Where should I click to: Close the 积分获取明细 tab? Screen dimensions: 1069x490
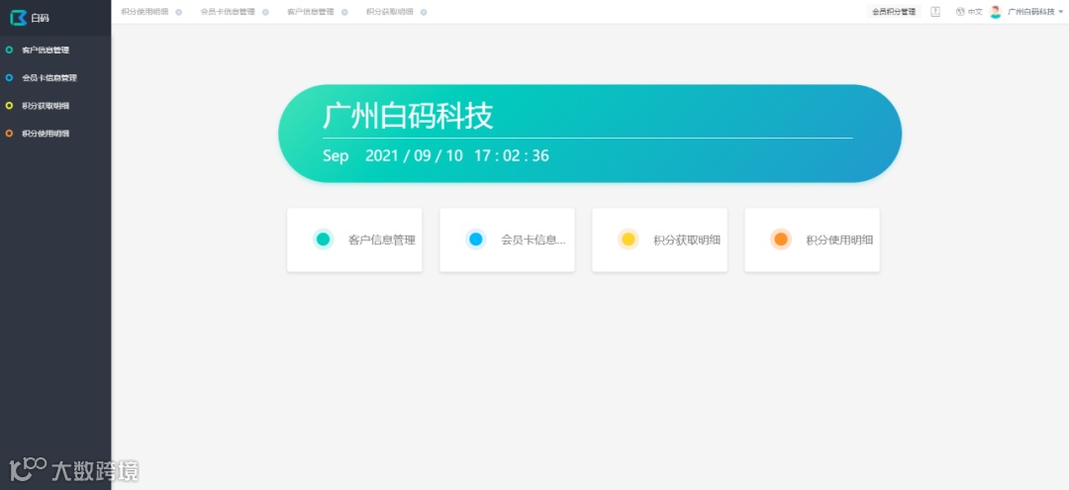point(424,12)
